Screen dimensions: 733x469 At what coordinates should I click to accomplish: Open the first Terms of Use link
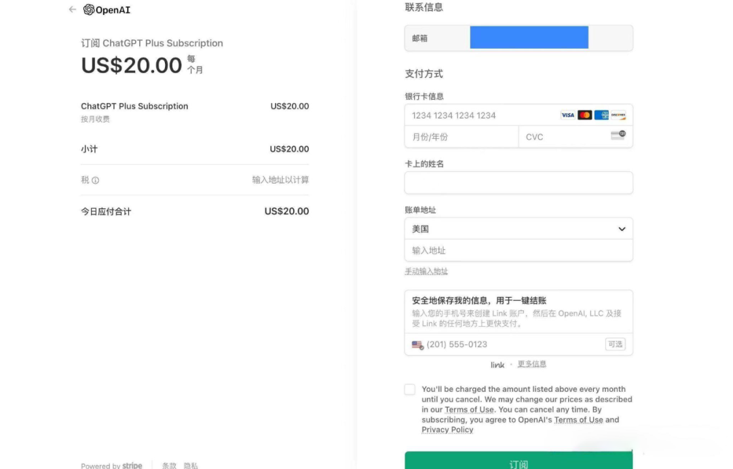click(x=469, y=410)
